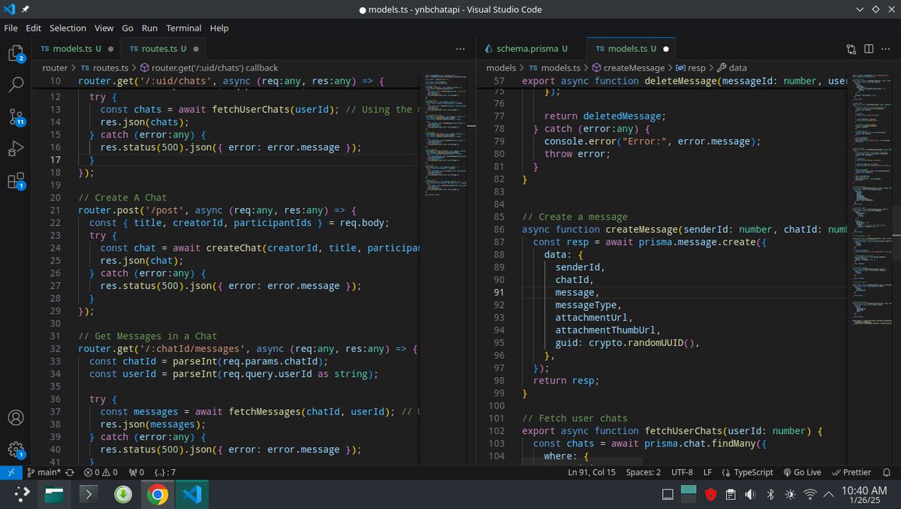901x509 pixels.
Task: Click the Prettier status item
Action: tap(851, 472)
